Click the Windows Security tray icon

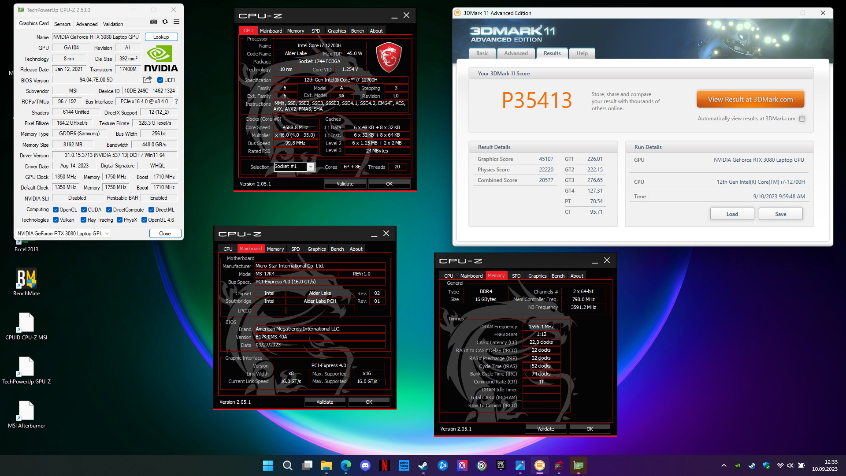766,465
